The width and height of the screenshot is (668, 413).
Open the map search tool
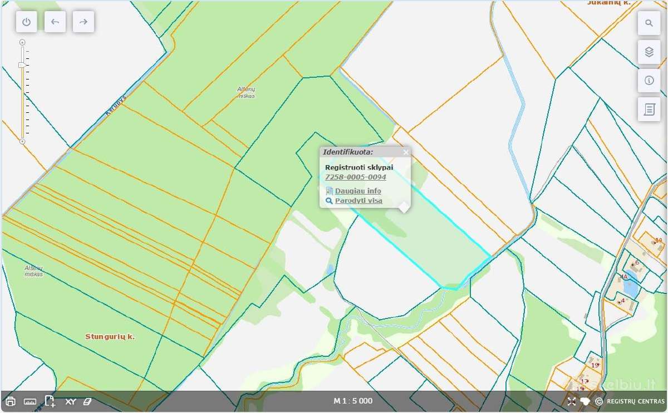pos(649,23)
